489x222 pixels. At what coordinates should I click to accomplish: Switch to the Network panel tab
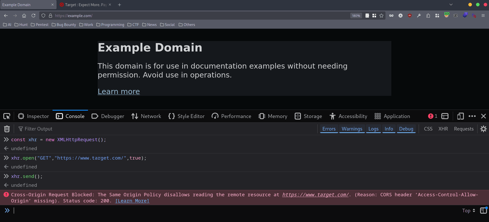pyautogui.click(x=146, y=116)
